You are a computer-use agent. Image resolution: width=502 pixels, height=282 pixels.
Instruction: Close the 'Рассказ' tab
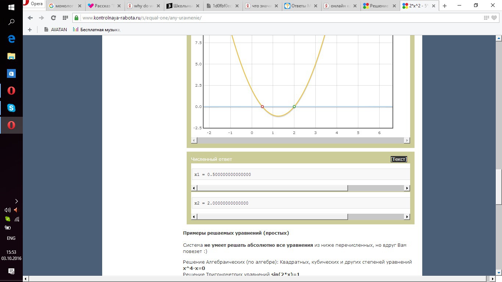[x=119, y=6]
